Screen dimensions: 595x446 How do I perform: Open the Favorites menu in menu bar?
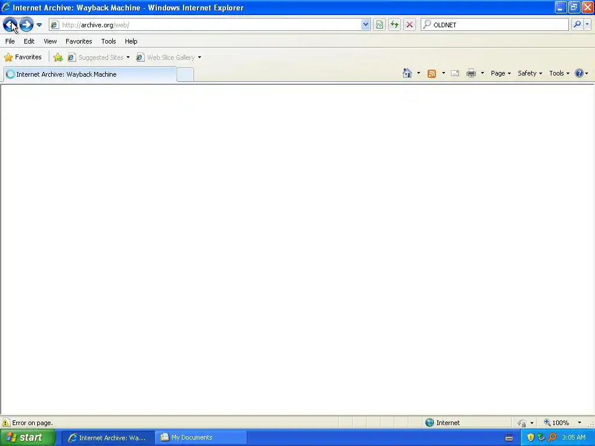[x=79, y=41]
